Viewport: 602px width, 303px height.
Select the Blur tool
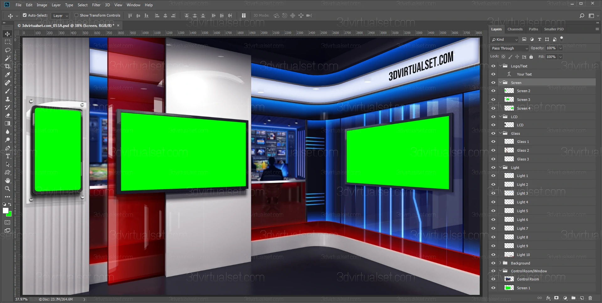point(8,132)
